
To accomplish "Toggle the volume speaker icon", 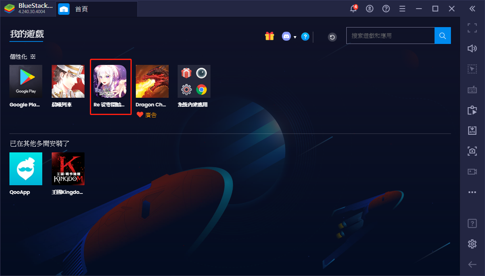I will [x=472, y=48].
